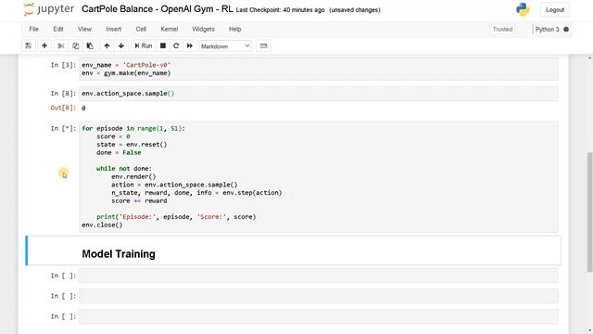The image size is (593, 334).
Task: Click the env.close() line
Action: (102, 225)
